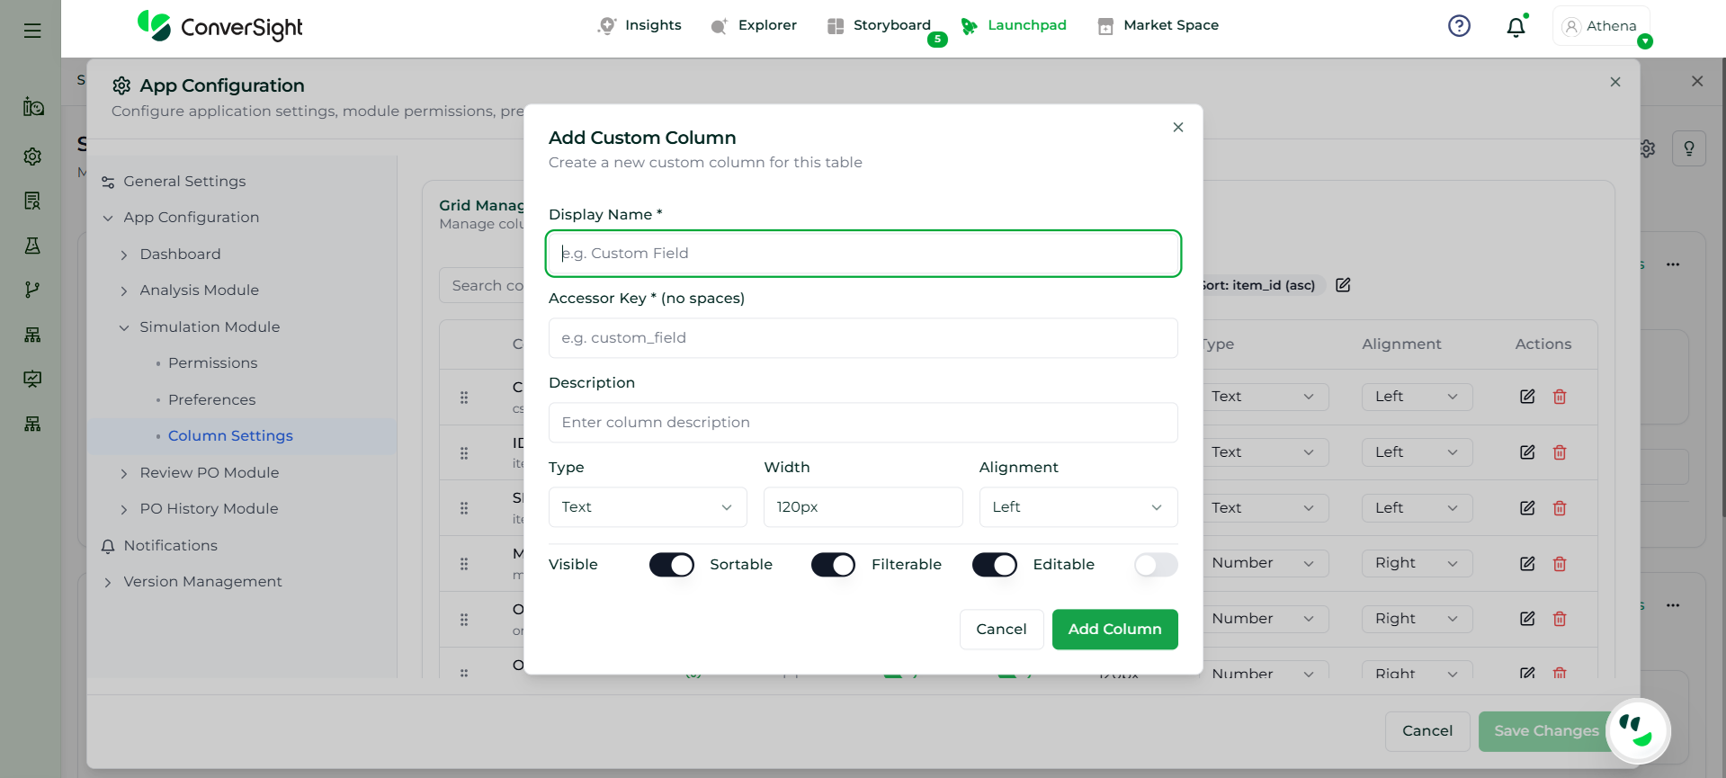
Task: Turn off the Filterable toggle
Action: coord(994,565)
